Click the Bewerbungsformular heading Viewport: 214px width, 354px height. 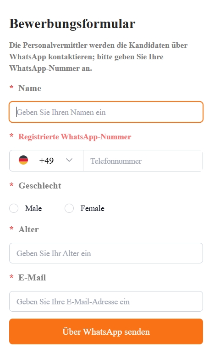[x=72, y=24]
